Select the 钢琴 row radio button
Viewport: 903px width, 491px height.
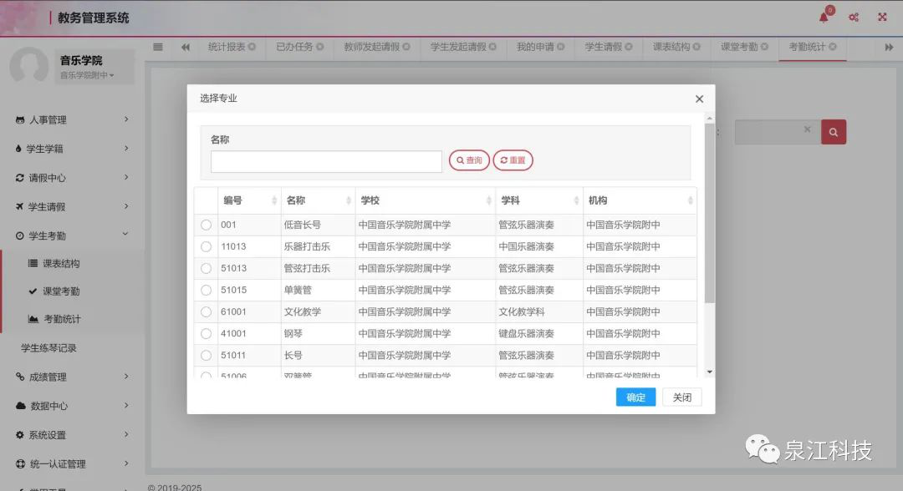pyautogui.click(x=206, y=333)
